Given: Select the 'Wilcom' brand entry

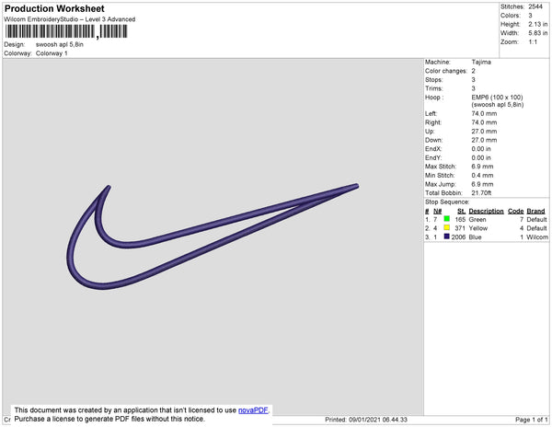Looking at the screenshot, I should coord(537,237).
